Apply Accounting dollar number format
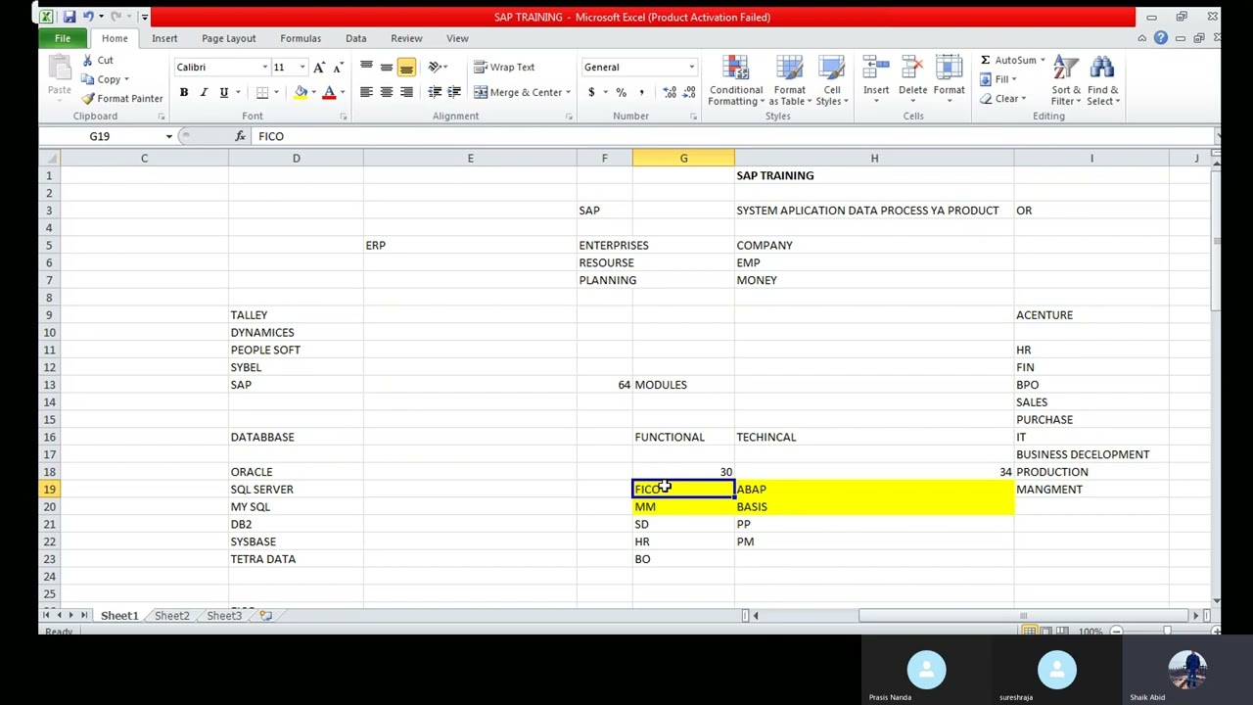Screen dimensions: 1253x705 [591, 92]
